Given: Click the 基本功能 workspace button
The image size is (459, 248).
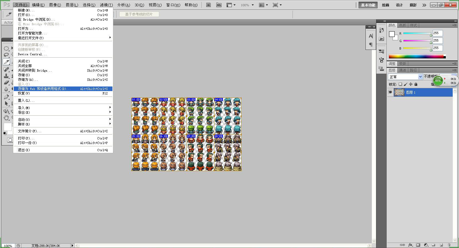Looking at the screenshot, I should coord(368,5).
